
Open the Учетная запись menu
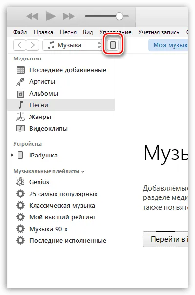pyautogui.click(x=159, y=32)
